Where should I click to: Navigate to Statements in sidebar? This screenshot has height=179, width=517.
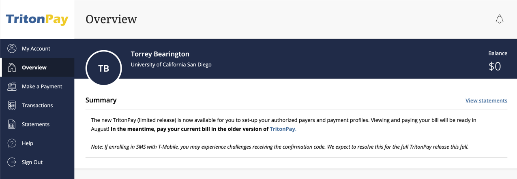[37, 124]
